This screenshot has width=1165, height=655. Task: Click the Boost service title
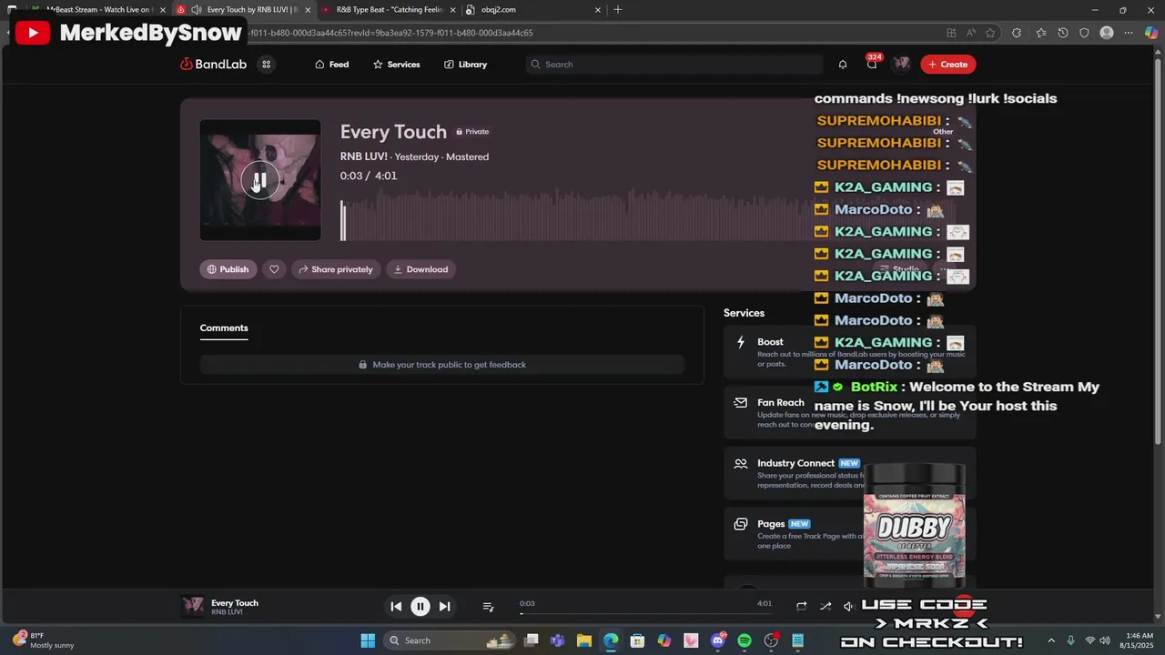click(x=770, y=342)
